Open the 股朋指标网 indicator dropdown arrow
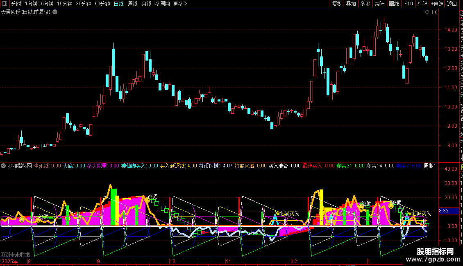Screen dimensions: 463x266 coord(3,166)
